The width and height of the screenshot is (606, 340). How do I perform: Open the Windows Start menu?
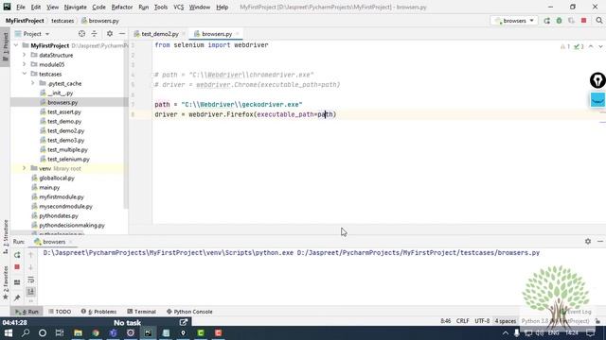point(9,332)
